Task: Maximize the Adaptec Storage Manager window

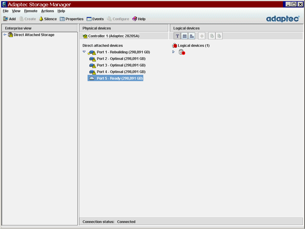Action: point(294,4)
